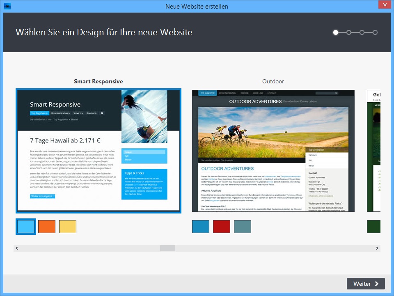Choose the orange color swatch for Smart Responsive
Viewport: 394px width, 296px height.
[x=46, y=227]
